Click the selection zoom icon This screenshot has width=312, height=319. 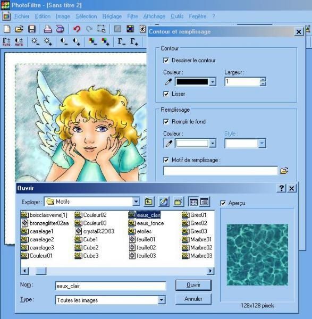102,29
